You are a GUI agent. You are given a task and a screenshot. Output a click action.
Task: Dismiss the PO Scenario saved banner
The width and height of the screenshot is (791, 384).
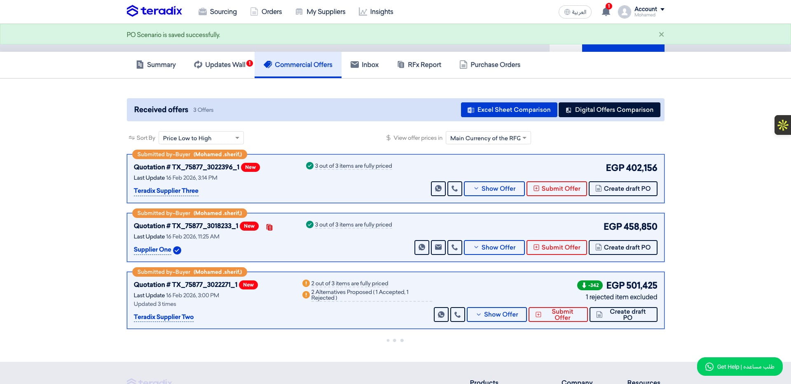[x=661, y=35]
